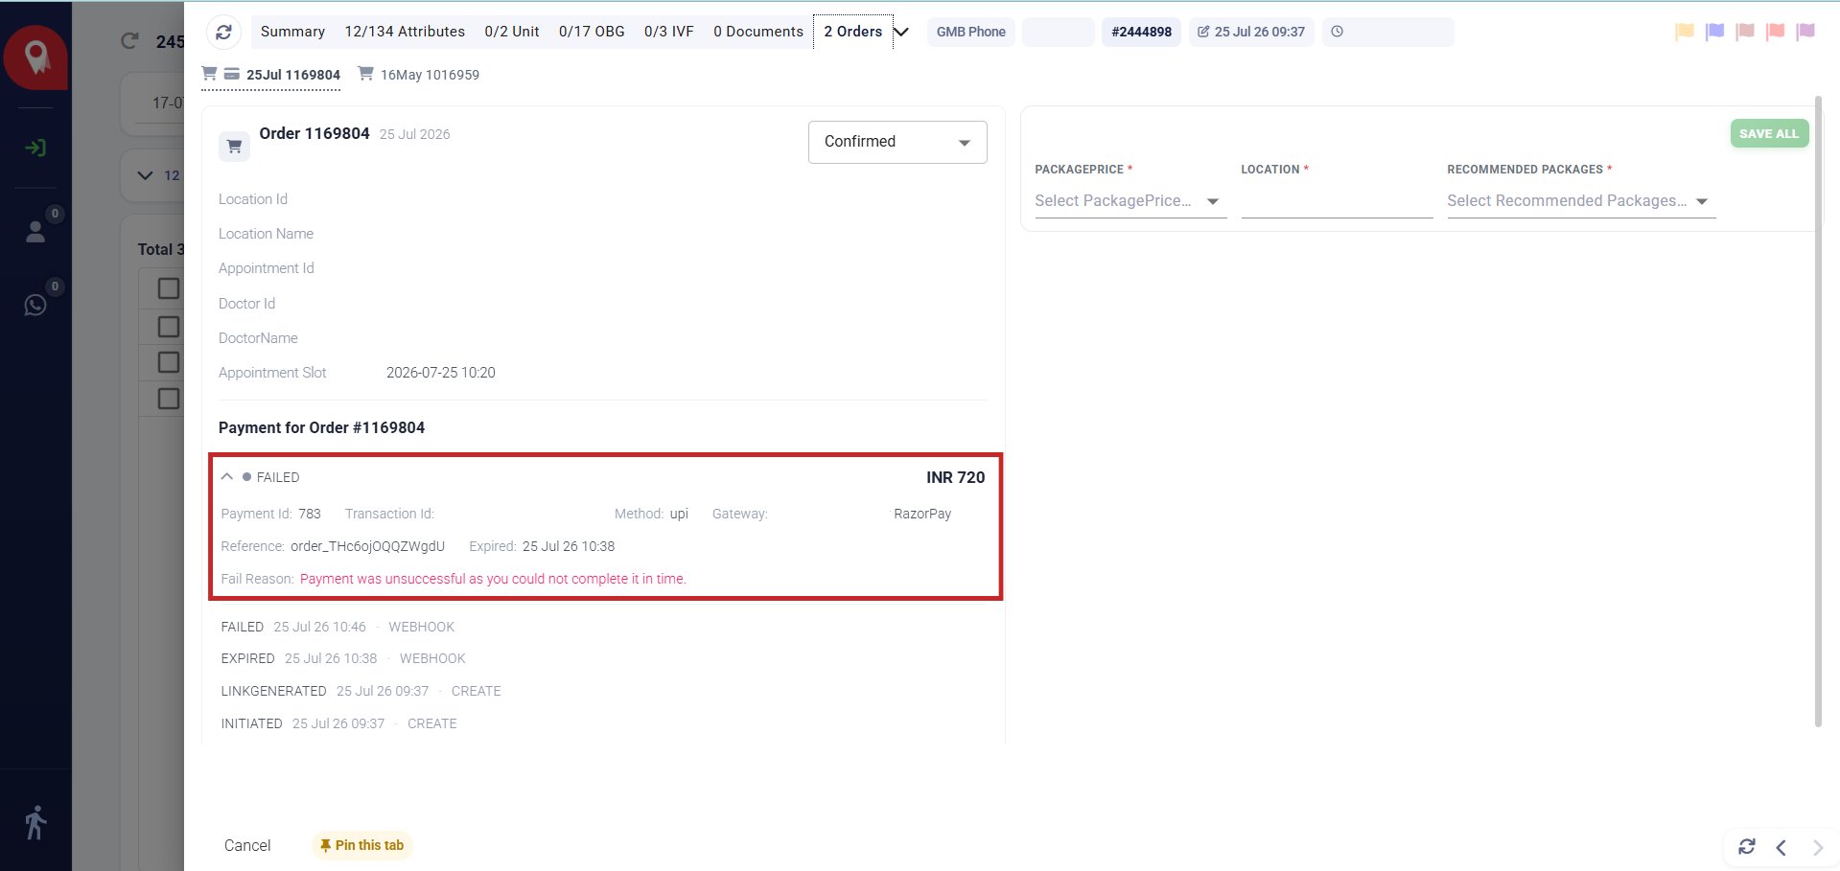
Task: Click the LINKGENERATED history row
Action: pos(361,691)
